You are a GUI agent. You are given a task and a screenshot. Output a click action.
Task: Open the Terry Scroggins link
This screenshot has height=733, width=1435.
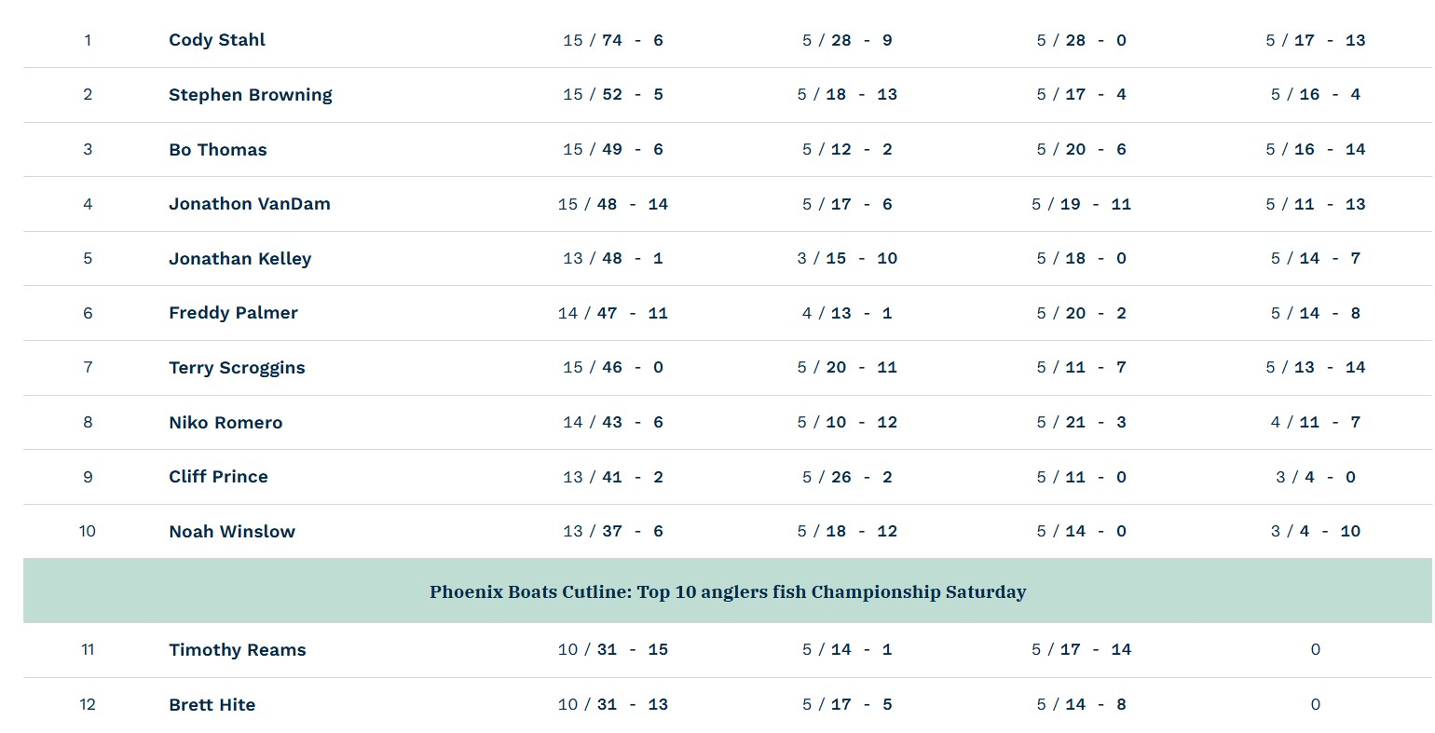(237, 368)
